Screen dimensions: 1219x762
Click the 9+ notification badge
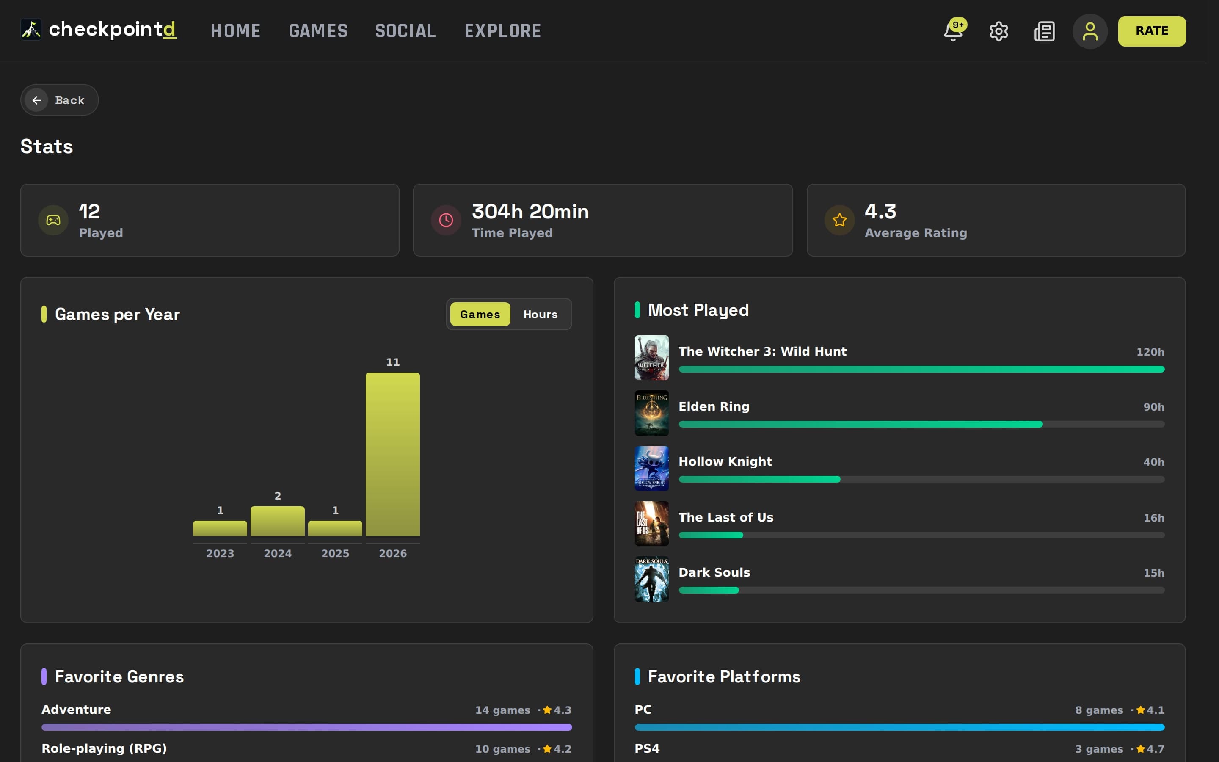[x=957, y=25]
